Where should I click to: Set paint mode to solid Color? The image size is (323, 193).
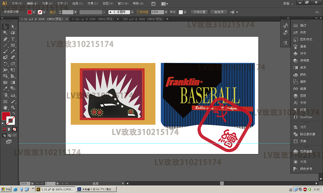4,129
